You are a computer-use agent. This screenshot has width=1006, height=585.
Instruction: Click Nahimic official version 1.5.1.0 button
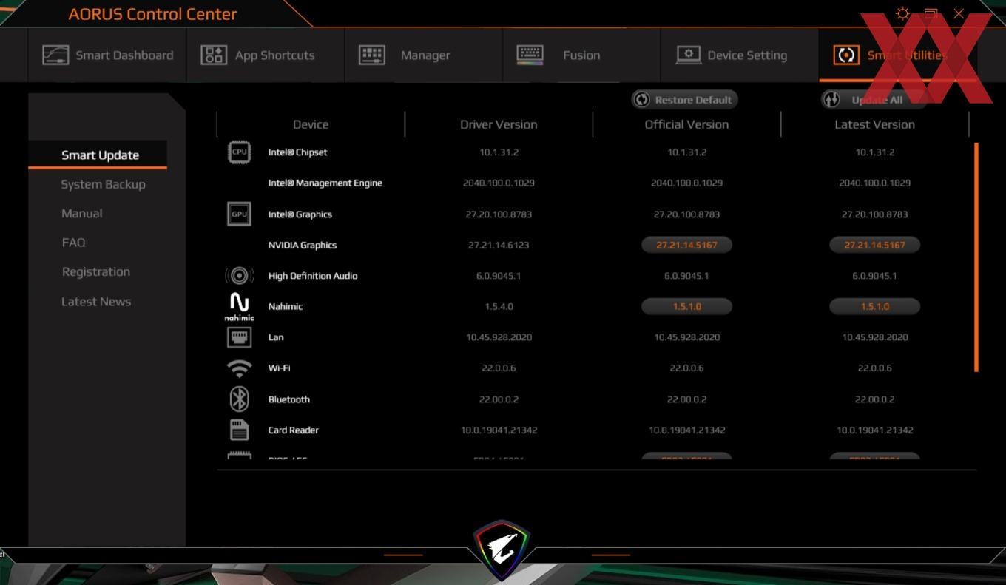click(686, 306)
